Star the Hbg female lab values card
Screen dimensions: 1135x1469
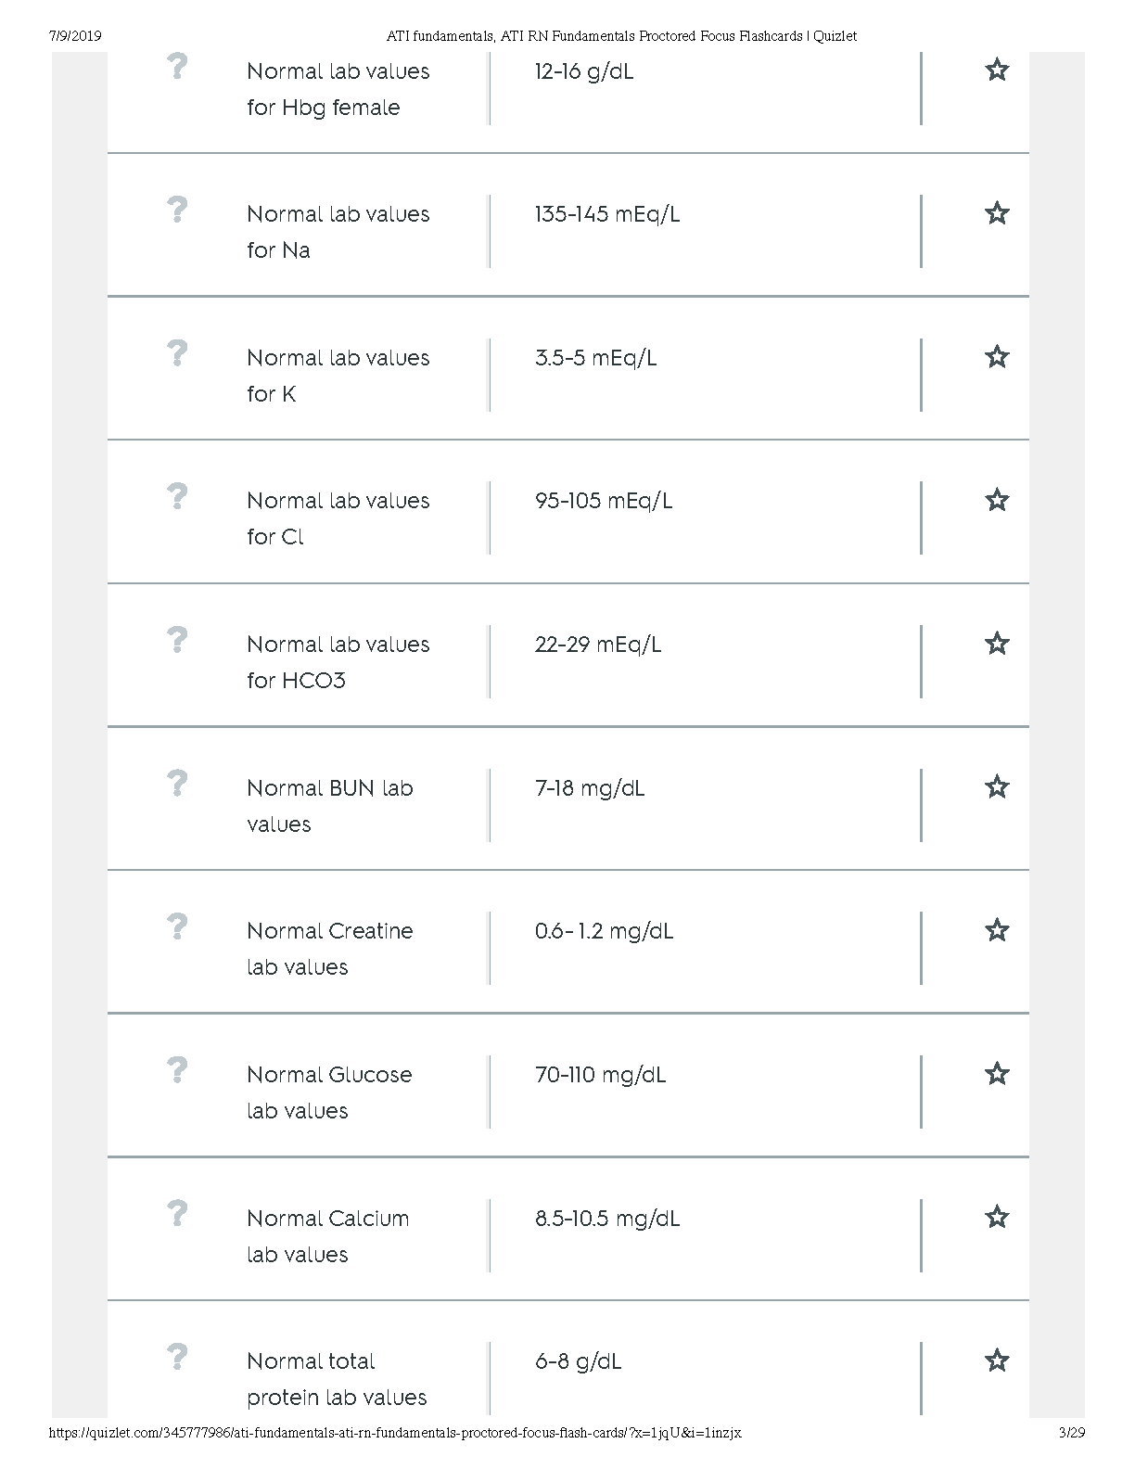coord(997,70)
